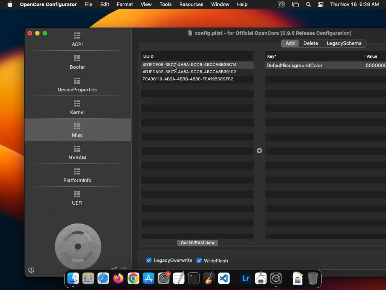Select the Misc section in sidebar
The image size is (386, 290).
[x=77, y=130]
